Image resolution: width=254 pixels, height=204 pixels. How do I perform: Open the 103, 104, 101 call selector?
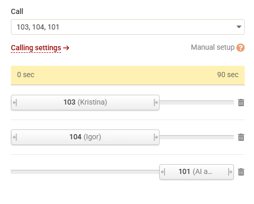pyautogui.click(x=128, y=27)
